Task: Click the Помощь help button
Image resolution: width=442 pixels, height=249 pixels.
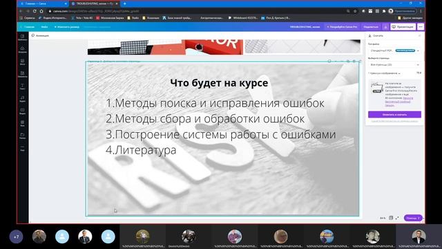Action: click(x=413, y=218)
